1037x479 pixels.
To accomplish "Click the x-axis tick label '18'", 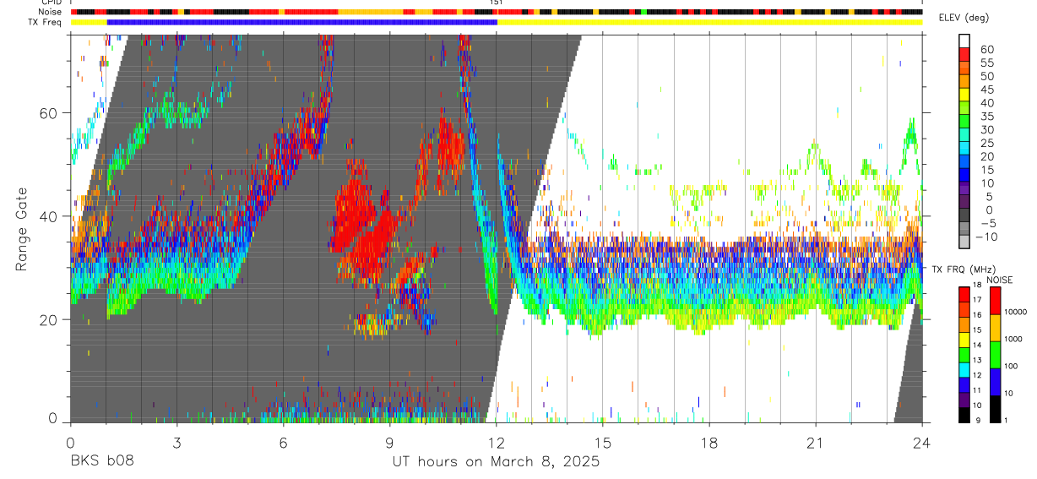I will pyautogui.click(x=709, y=442).
